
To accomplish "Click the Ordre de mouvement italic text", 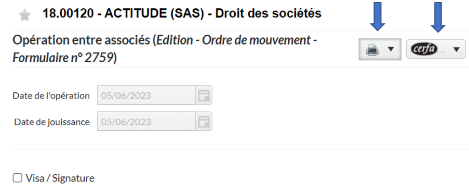I will [257, 40].
